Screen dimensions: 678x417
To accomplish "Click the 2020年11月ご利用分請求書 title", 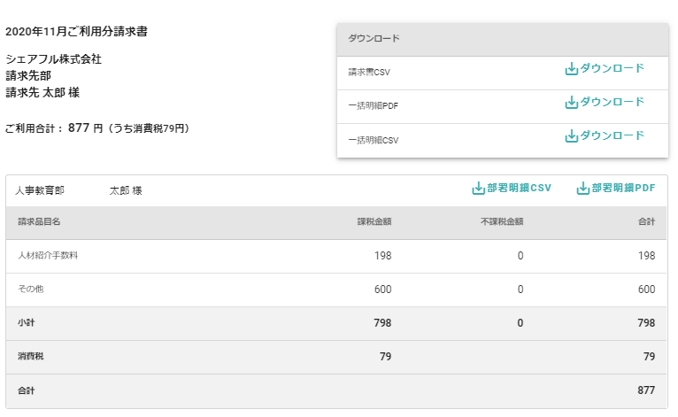I will [76, 32].
